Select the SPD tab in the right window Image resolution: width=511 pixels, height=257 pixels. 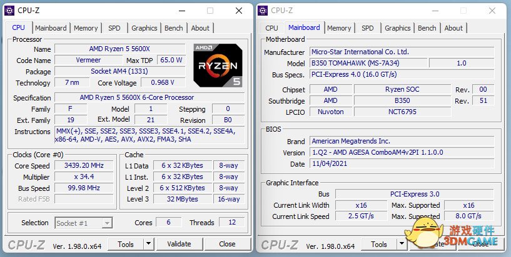[368, 28]
